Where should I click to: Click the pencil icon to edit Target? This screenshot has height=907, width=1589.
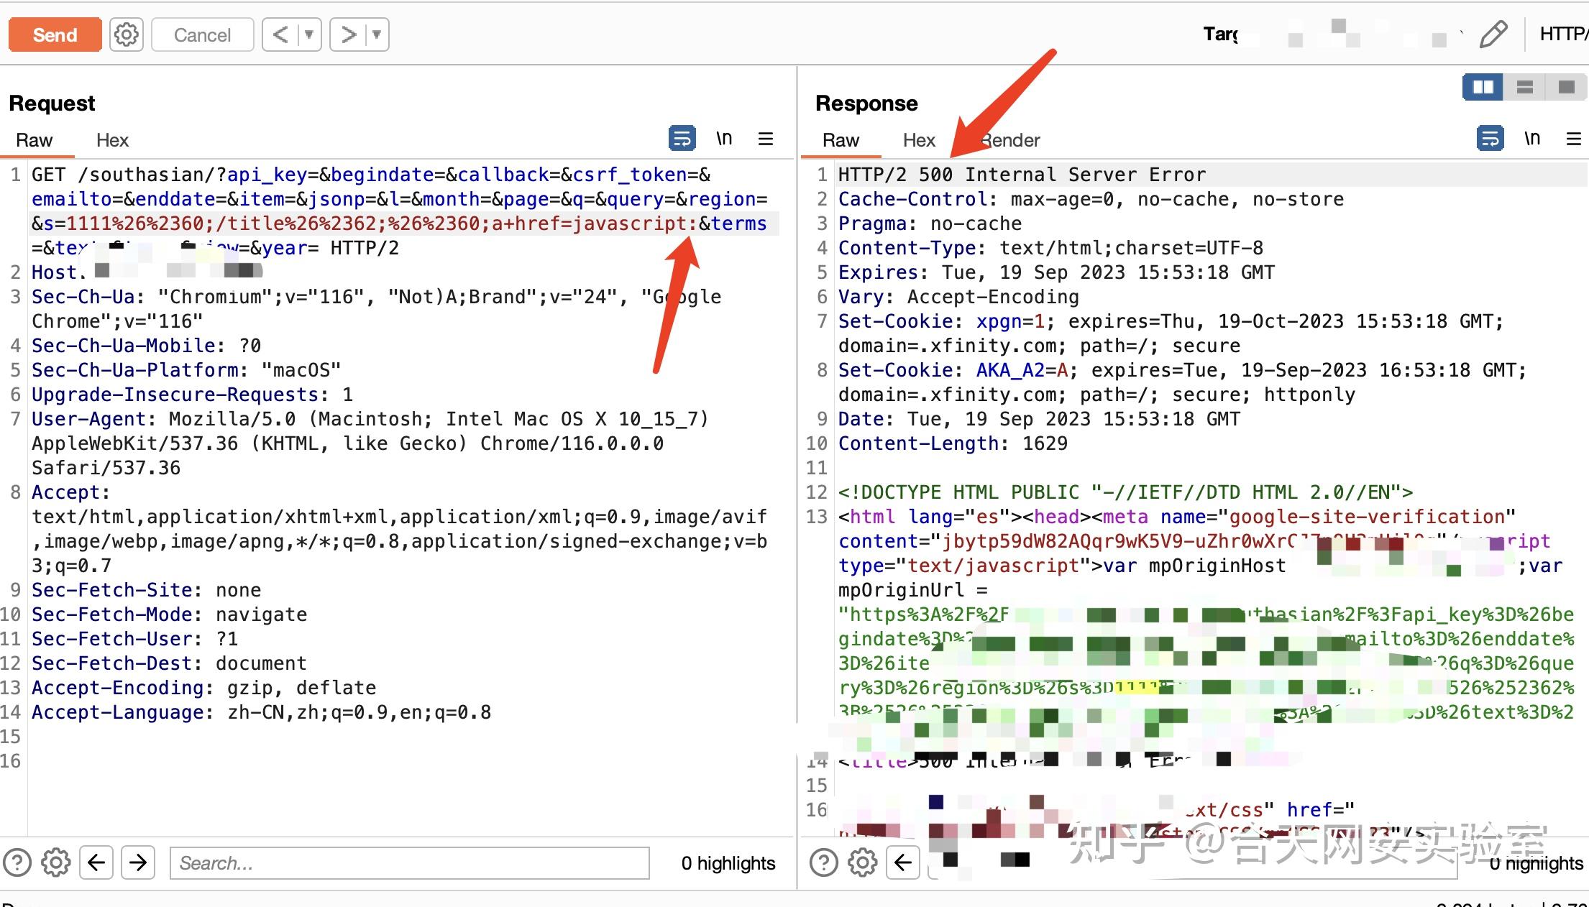coord(1493,34)
